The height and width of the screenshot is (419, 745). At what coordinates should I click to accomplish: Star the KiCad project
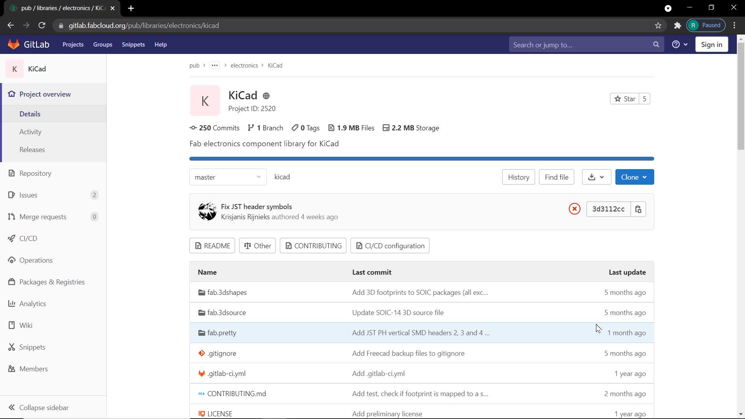click(x=625, y=99)
